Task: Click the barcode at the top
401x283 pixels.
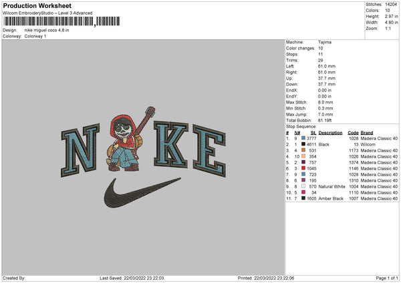Action: point(61,21)
